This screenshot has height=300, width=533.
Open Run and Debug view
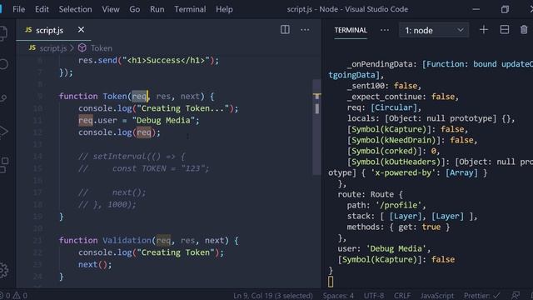(3, 132)
